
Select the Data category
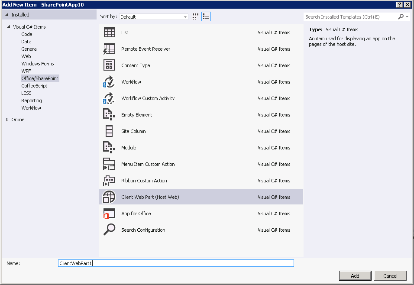pyautogui.click(x=26, y=42)
